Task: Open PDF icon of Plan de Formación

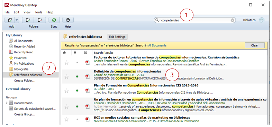Action: click(x=88, y=91)
